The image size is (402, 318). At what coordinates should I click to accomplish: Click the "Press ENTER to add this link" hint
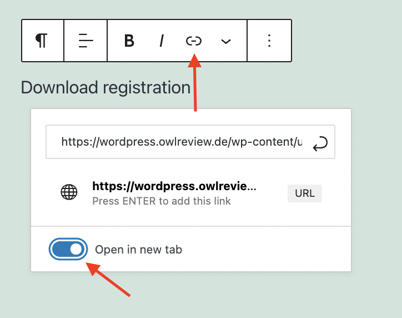tap(162, 201)
